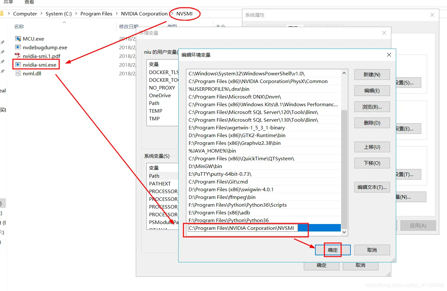Click the 浏览(B)... button
The height and width of the screenshot is (291, 447).
372,107
